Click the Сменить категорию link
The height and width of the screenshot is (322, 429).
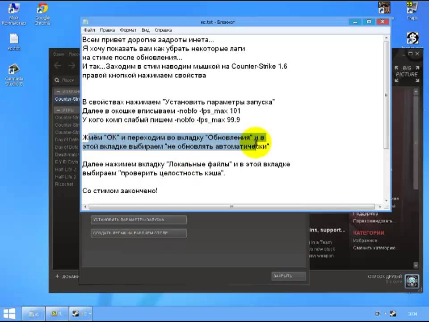tap(375, 248)
